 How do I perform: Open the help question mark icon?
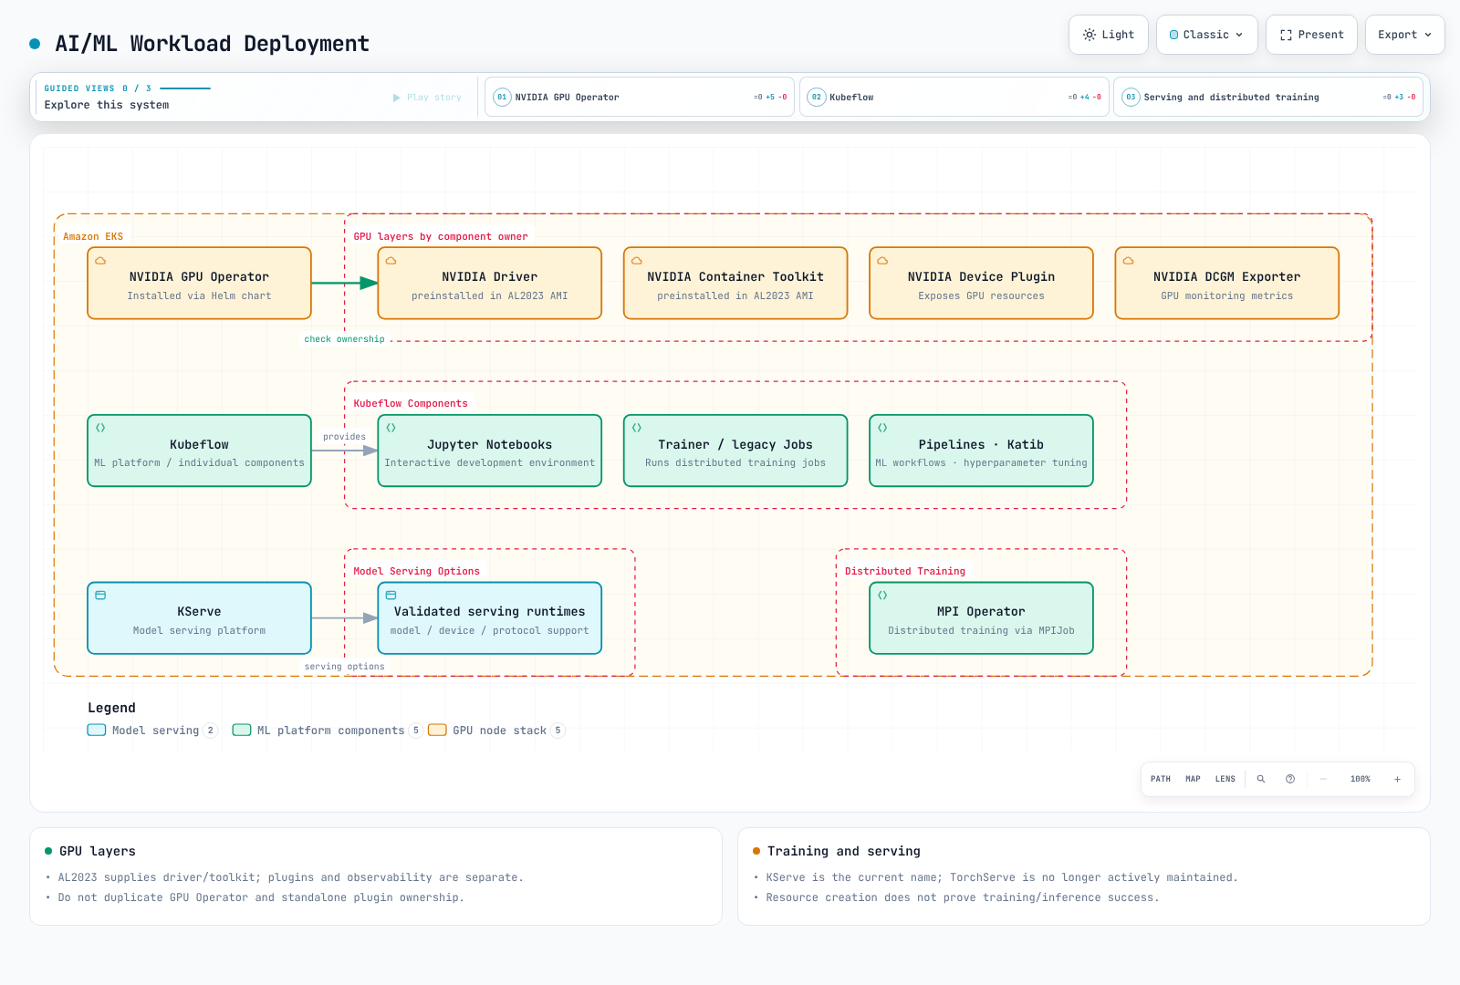click(1290, 779)
